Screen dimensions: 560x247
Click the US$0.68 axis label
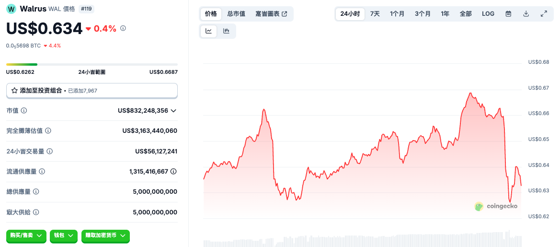[538, 62]
